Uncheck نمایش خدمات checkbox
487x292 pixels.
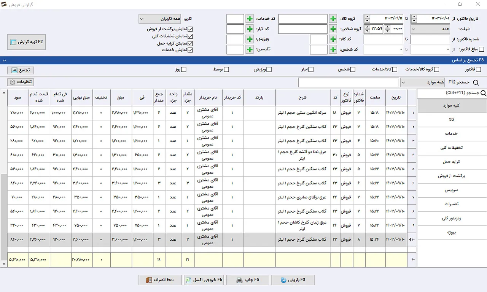pos(191,50)
